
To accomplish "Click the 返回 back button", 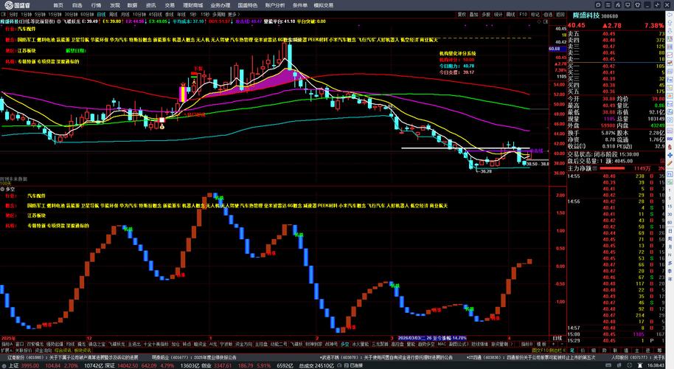I will [560, 14].
